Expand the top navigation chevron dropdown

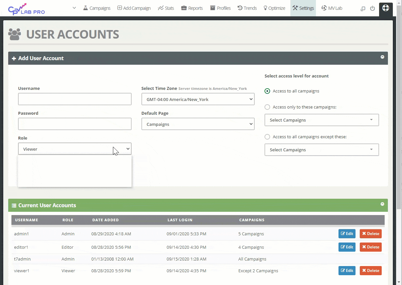pos(74,8)
